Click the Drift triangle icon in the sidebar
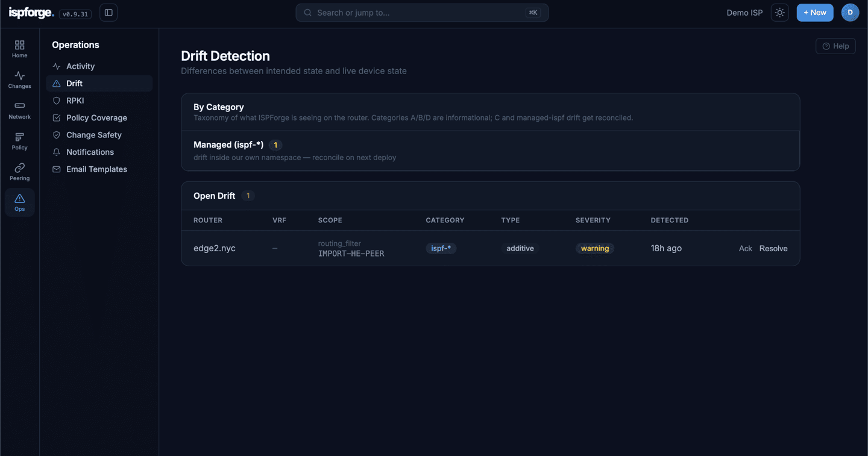The image size is (868, 456). click(57, 84)
